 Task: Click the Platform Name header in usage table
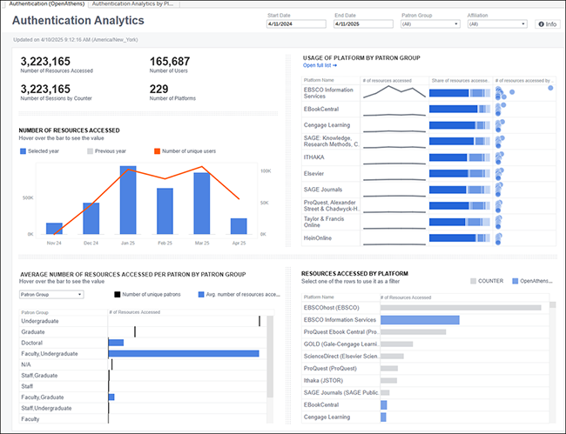pos(319,80)
